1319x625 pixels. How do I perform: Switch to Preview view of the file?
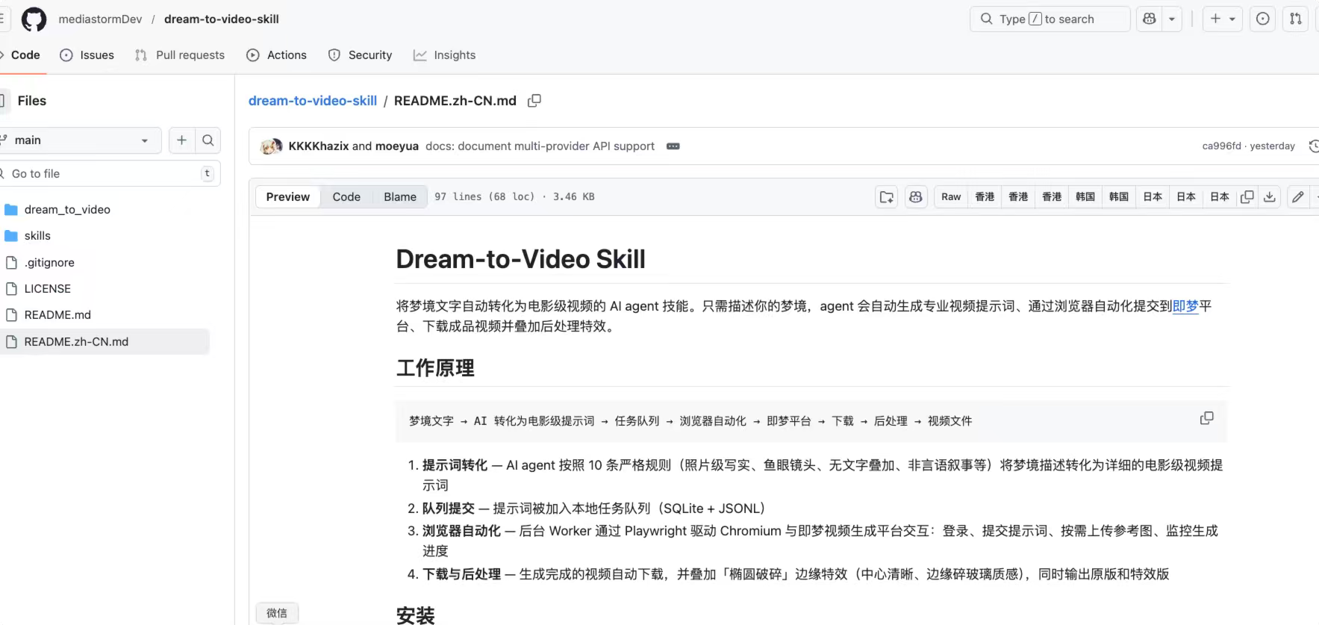287,197
